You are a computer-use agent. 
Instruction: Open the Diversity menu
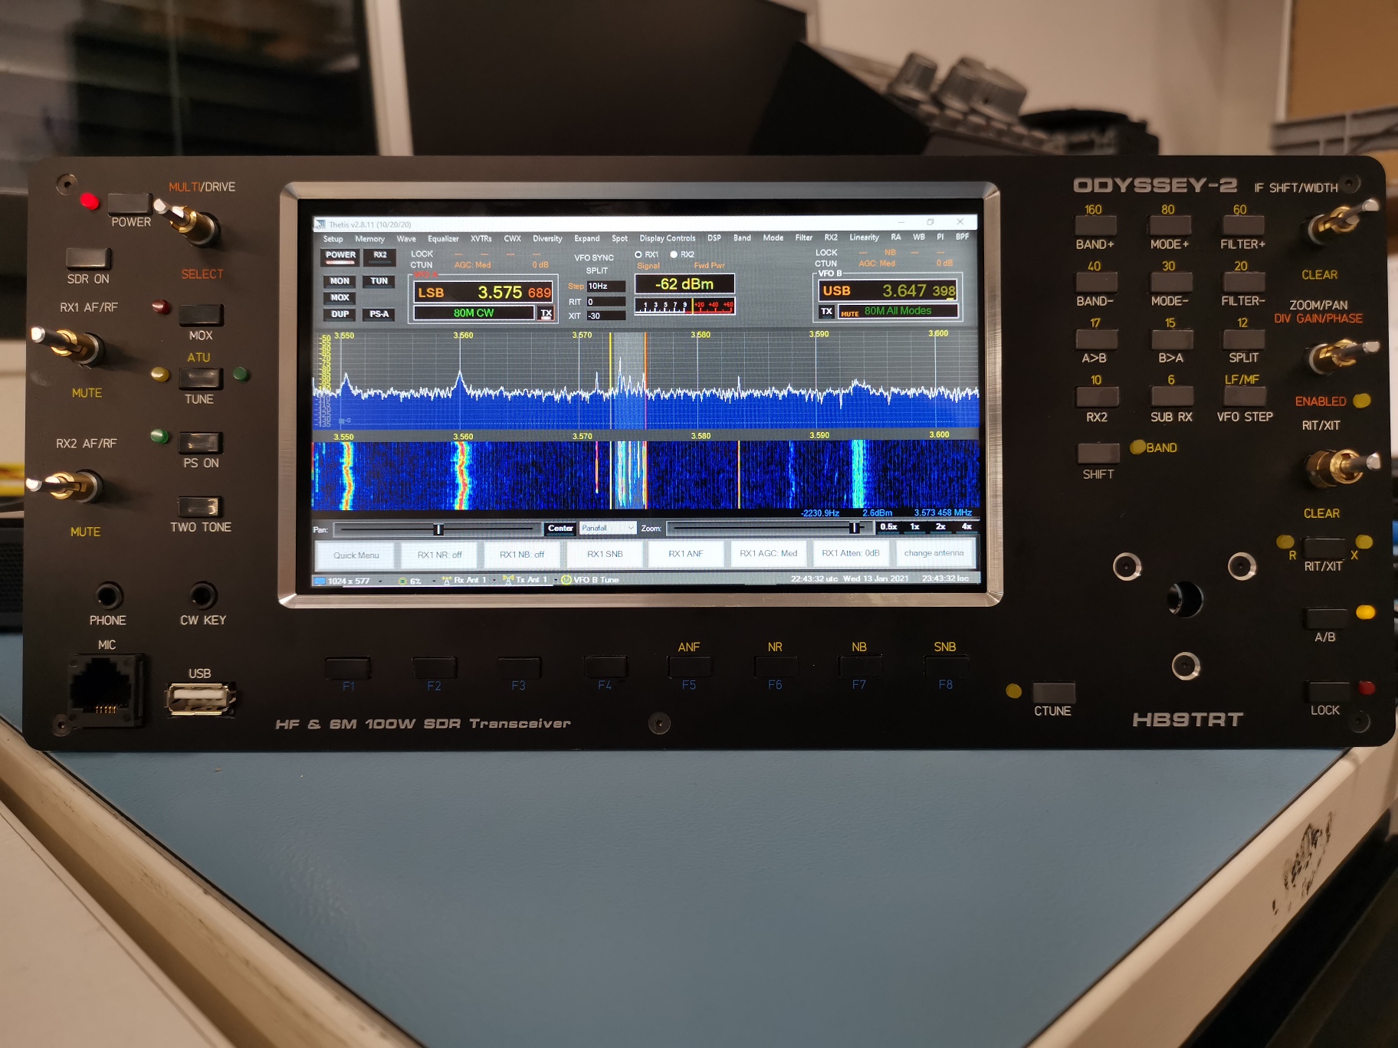[x=547, y=239]
